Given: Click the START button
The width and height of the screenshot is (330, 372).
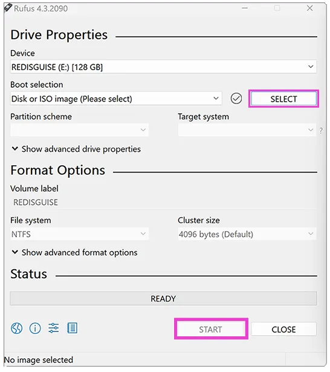Looking at the screenshot, I should coord(211,329).
